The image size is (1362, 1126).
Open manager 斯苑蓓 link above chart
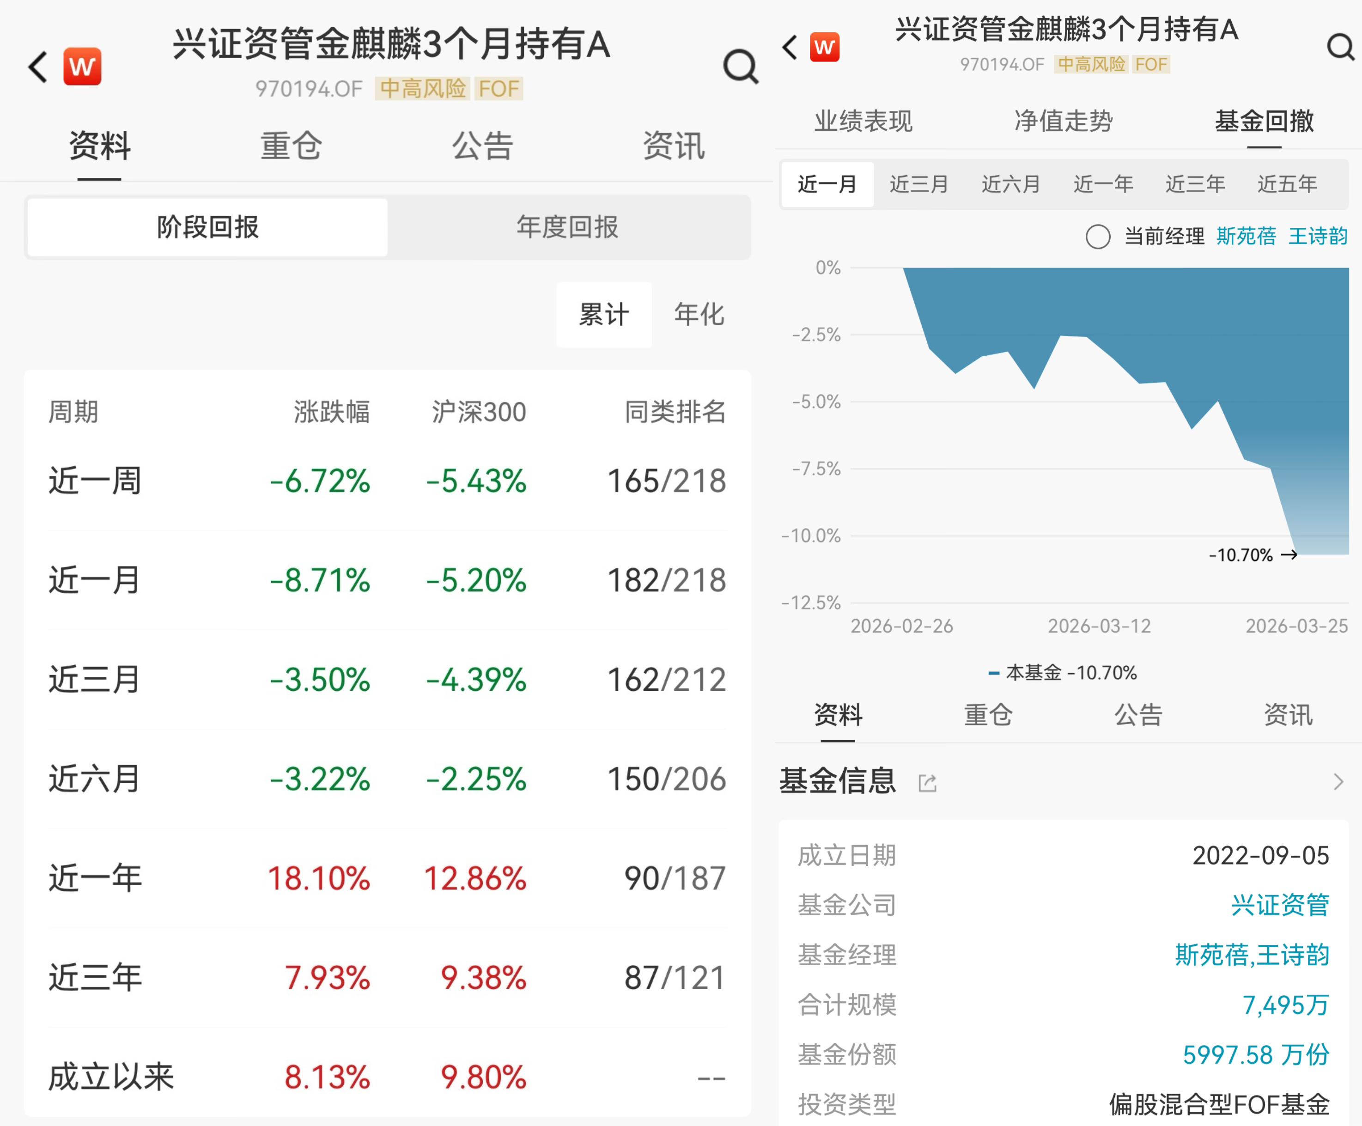[1246, 236]
